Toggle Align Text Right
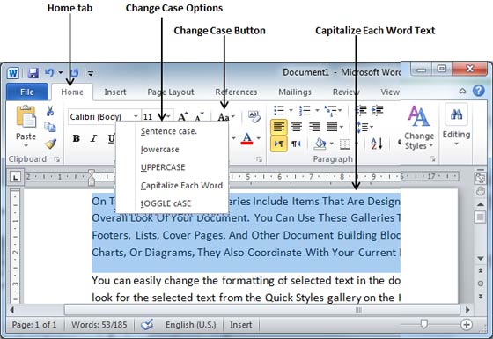This screenshot has width=493, height=339. point(314,128)
